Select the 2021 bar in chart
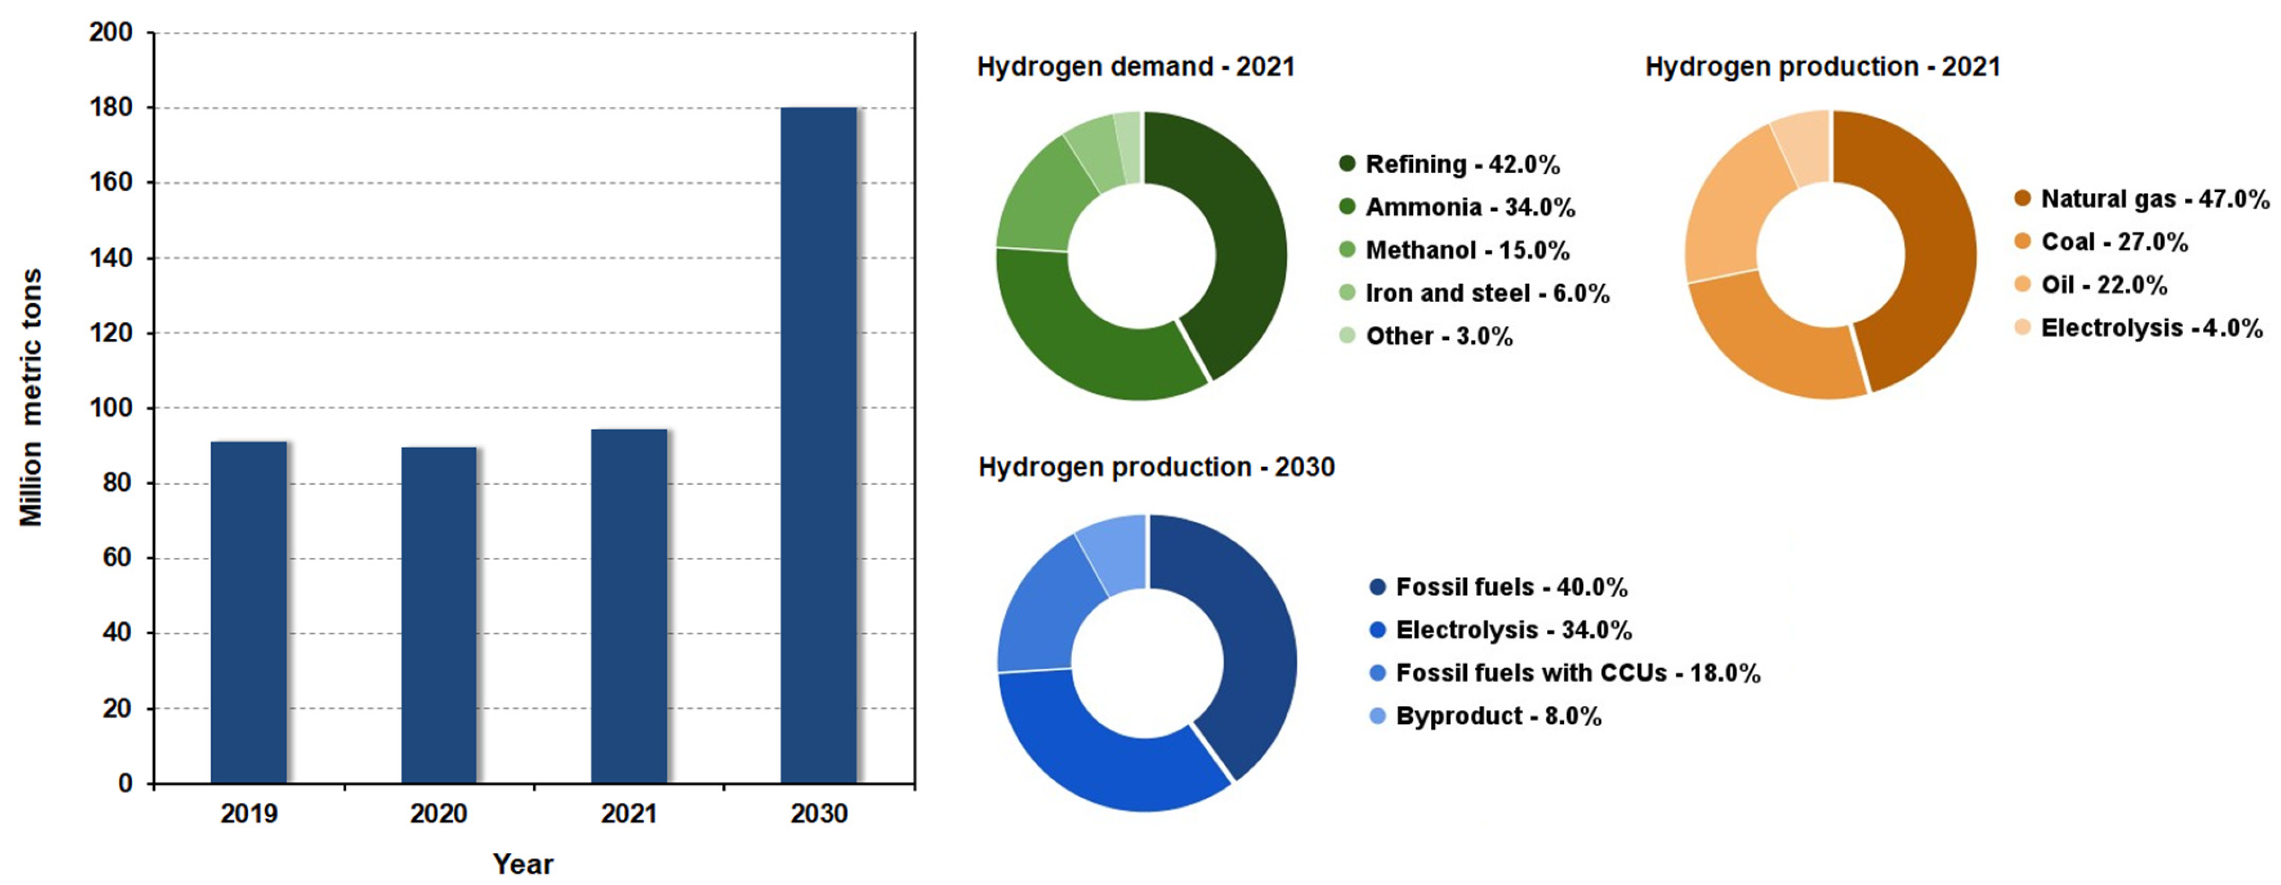 [628, 606]
